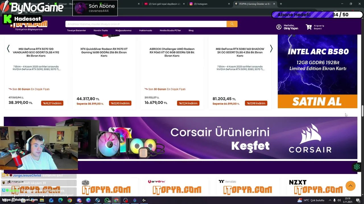Click the %17,24 İndirim badge

(188, 103)
